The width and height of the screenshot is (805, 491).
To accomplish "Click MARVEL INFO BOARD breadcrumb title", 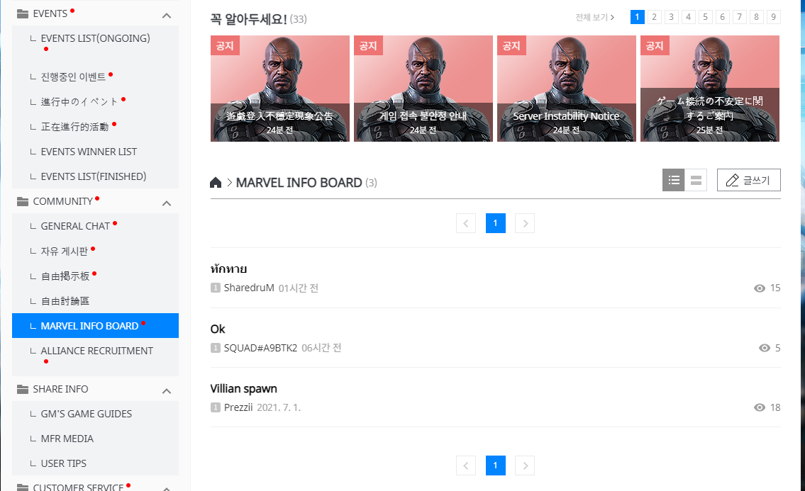I will click(299, 183).
